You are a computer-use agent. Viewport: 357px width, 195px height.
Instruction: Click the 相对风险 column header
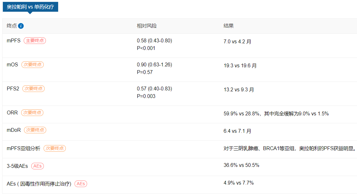click(147, 26)
